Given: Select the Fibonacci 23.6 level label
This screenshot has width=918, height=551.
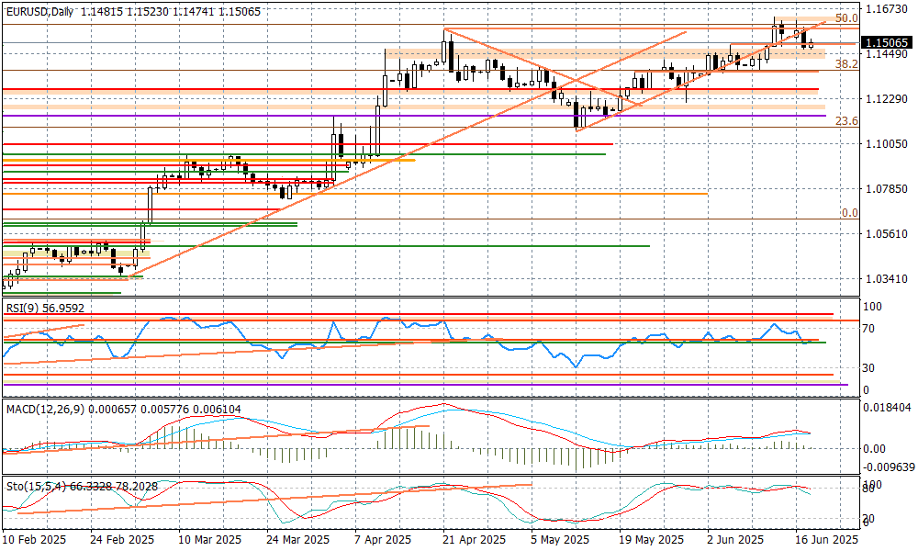Looking at the screenshot, I should 846,121.
